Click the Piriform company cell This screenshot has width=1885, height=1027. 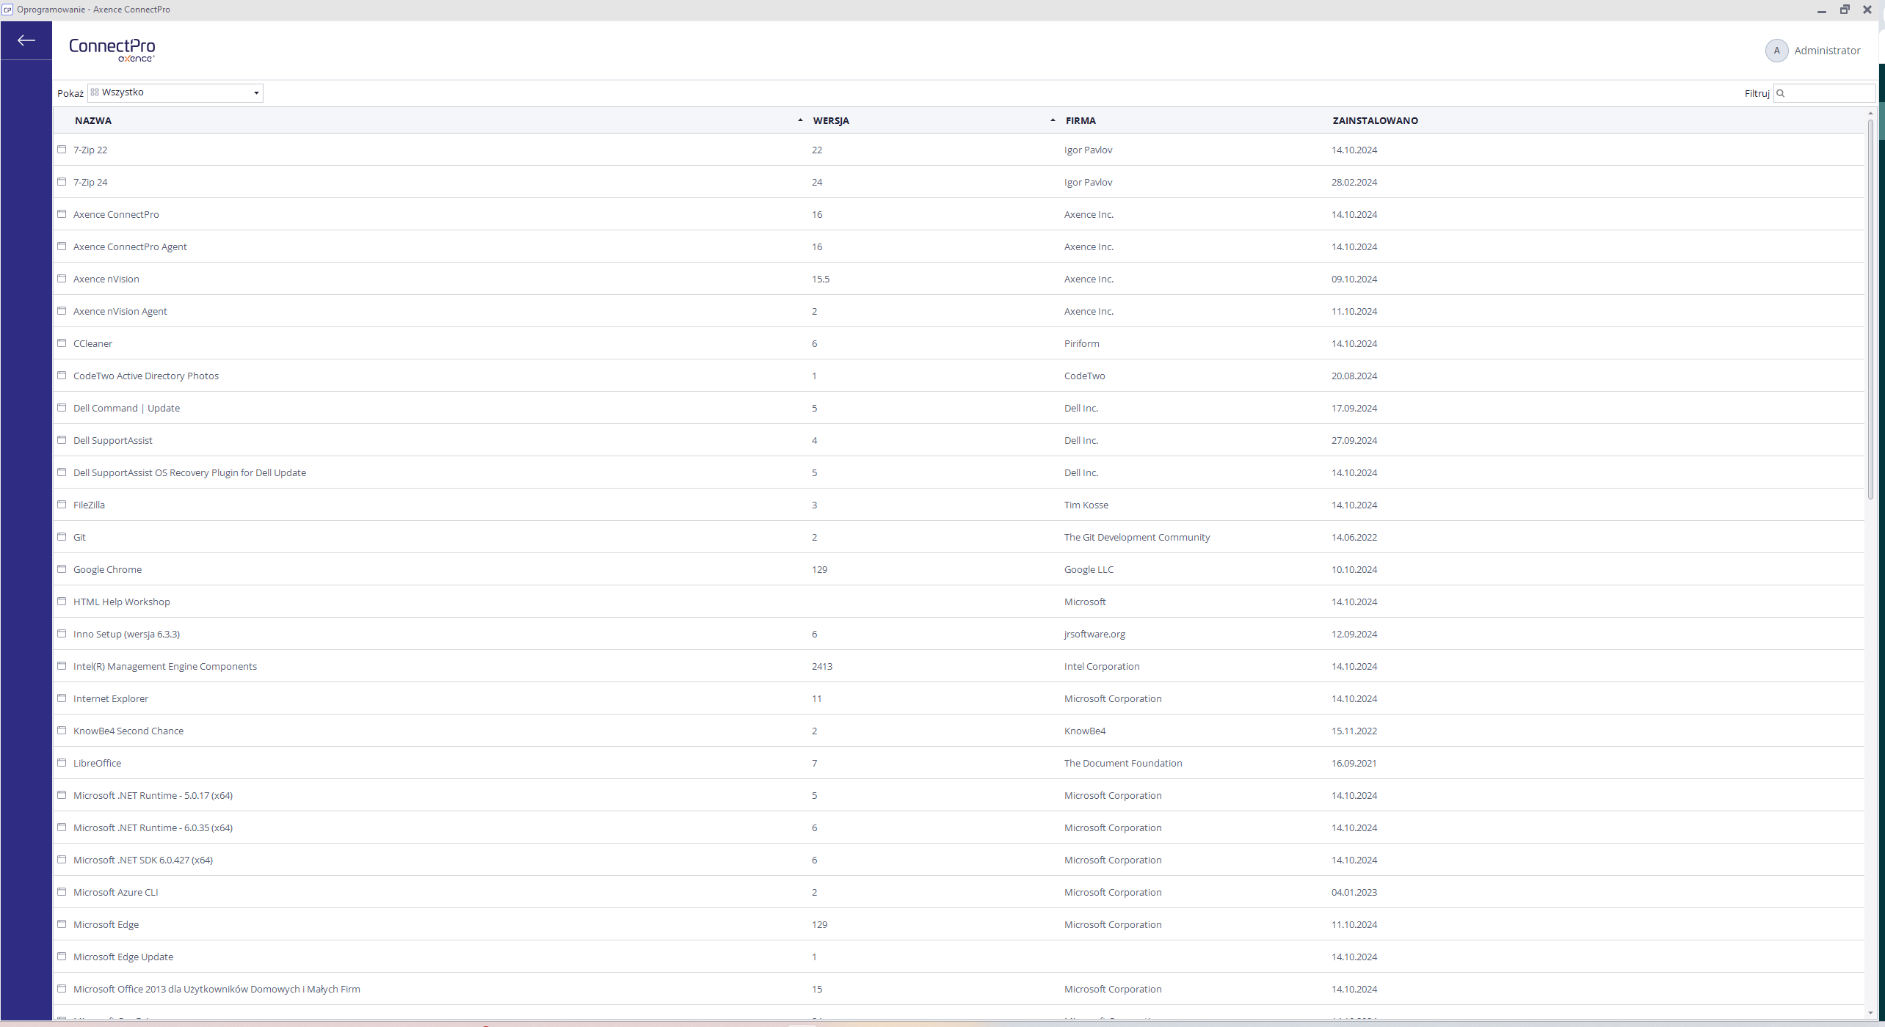click(1082, 343)
